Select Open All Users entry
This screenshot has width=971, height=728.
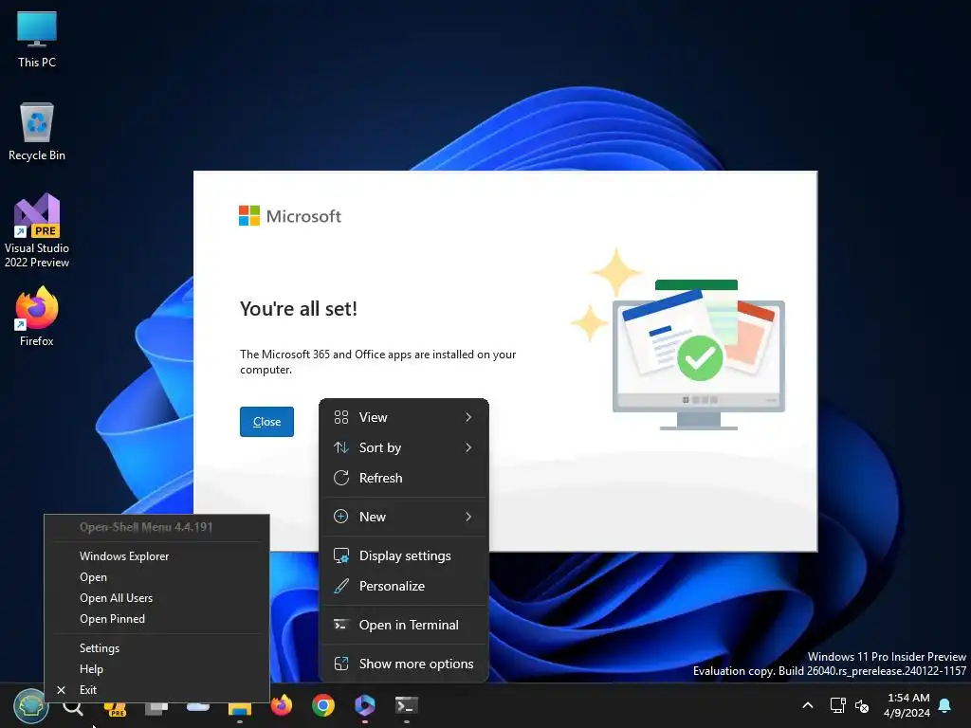(156, 598)
